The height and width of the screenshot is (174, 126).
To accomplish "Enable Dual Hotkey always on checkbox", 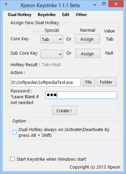I will [x=14, y=132].
